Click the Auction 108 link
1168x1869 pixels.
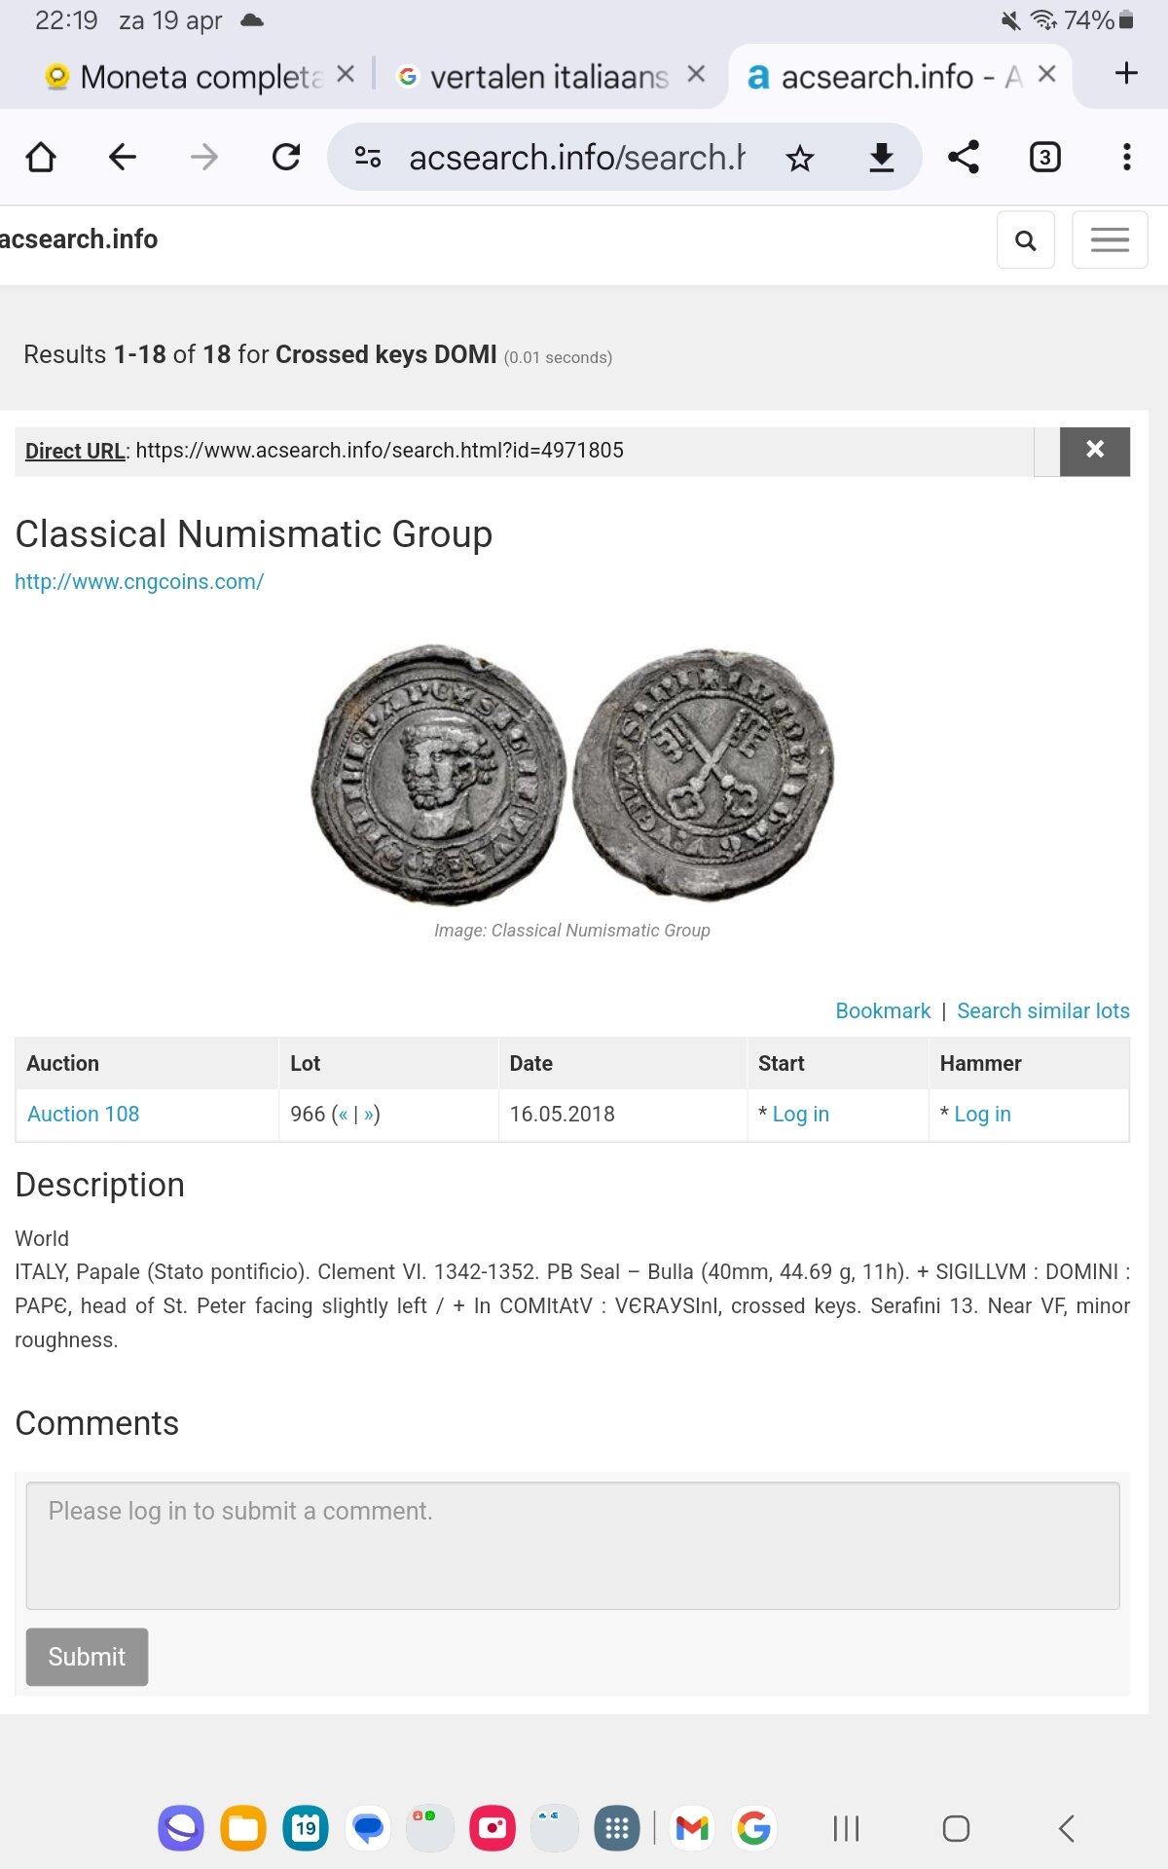coord(84,1114)
